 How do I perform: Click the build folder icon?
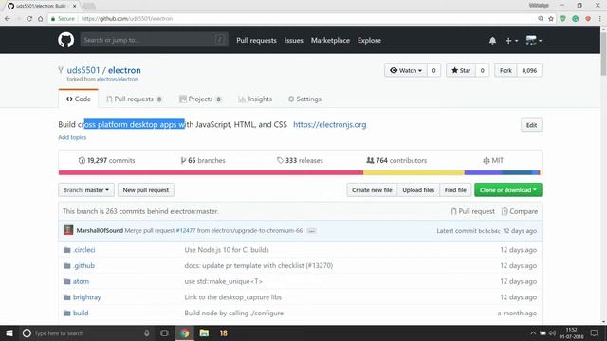pos(67,314)
